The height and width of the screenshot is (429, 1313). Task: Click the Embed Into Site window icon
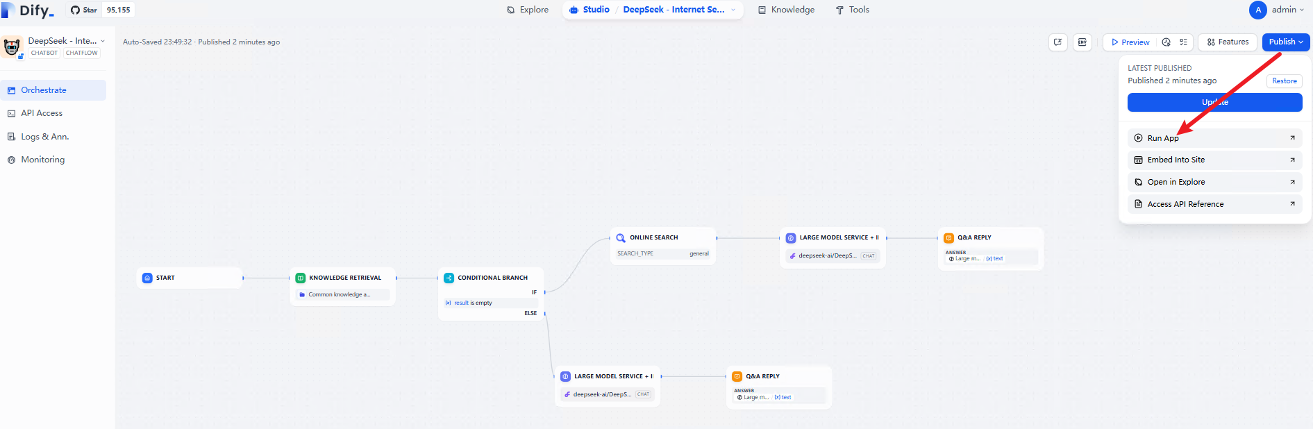pyautogui.click(x=1138, y=160)
